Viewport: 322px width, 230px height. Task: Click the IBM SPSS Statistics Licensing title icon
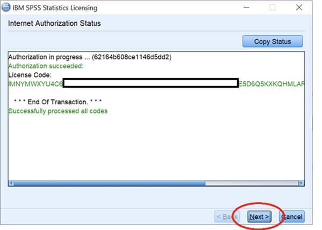click(6, 7)
